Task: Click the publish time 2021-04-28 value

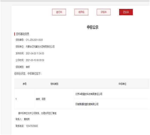Action: coord(35,54)
